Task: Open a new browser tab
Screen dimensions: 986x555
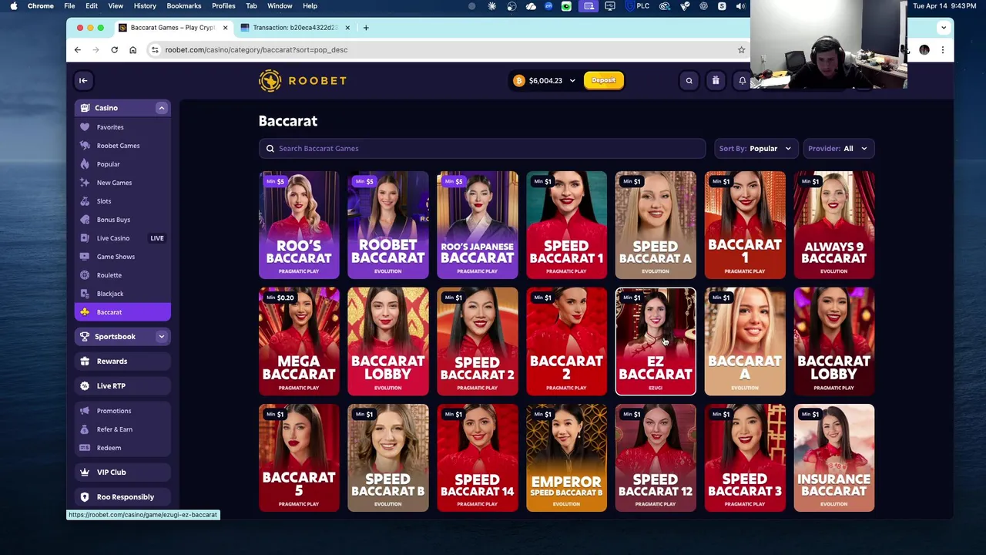Action: 367,28
